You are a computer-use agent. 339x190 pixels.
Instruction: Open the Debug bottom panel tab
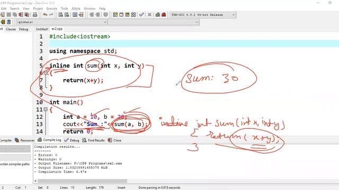pos(72,140)
